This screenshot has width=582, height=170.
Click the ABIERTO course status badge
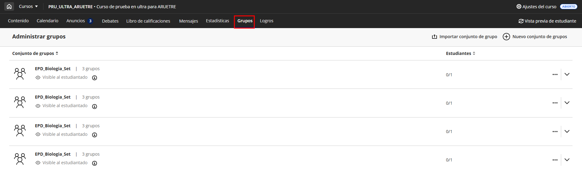569,6
